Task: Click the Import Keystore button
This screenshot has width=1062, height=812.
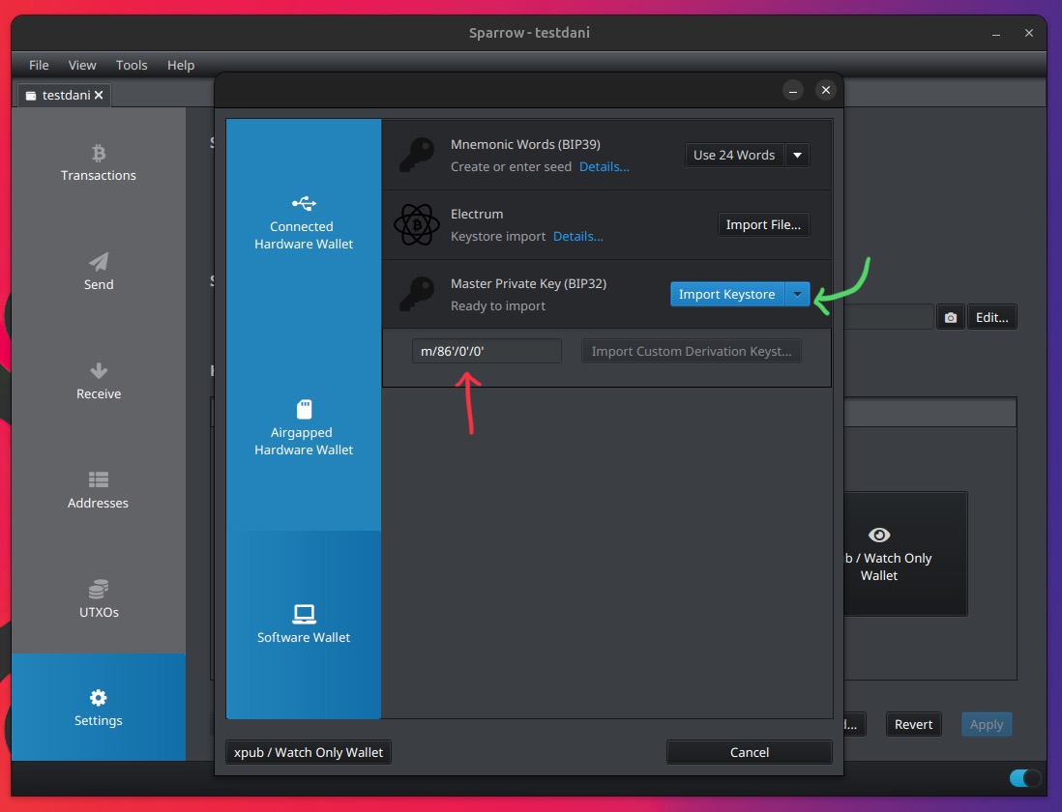Action: pos(726,294)
